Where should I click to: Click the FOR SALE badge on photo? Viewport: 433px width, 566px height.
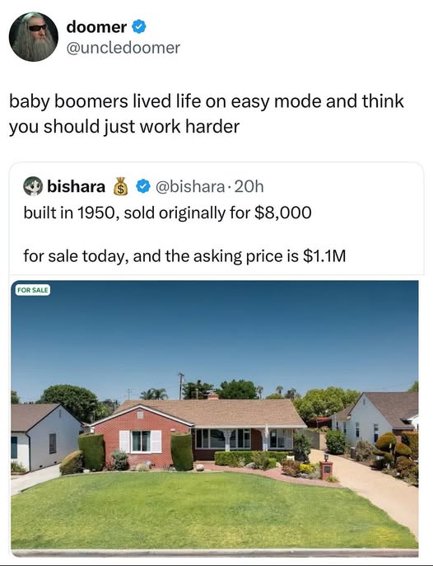33,290
